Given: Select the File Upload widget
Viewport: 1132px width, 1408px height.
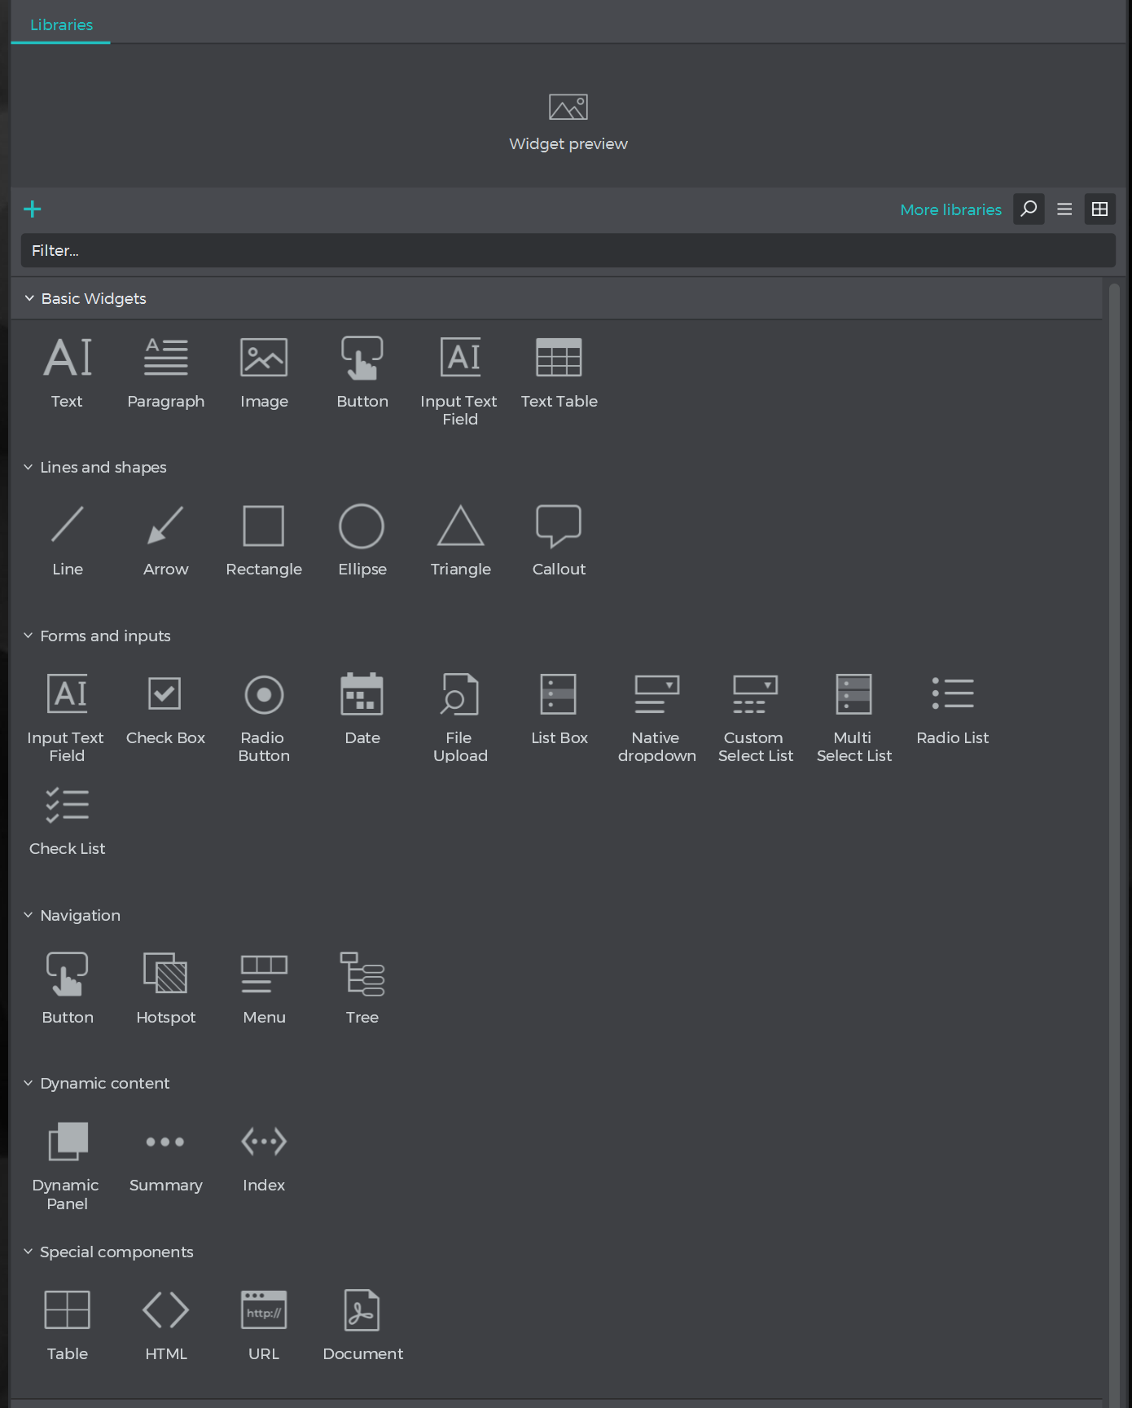Looking at the screenshot, I should coord(460,695).
